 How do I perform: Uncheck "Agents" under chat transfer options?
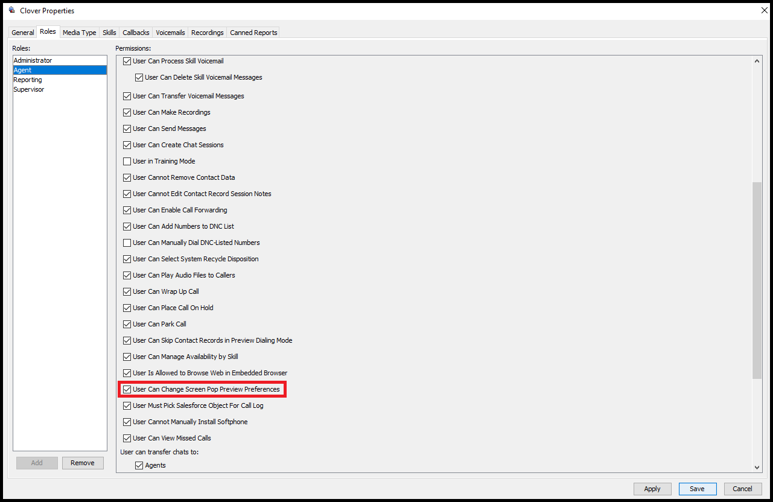click(139, 465)
